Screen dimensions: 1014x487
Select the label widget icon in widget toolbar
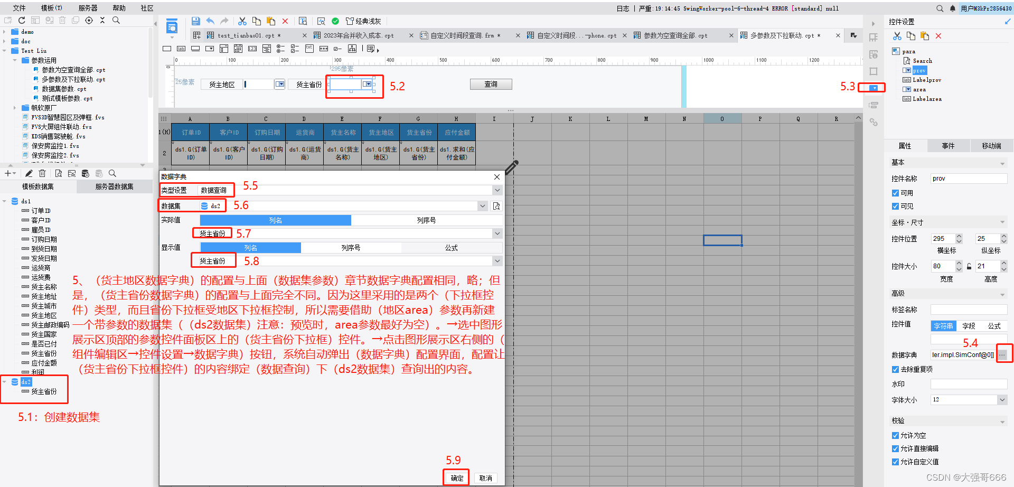[181, 49]
